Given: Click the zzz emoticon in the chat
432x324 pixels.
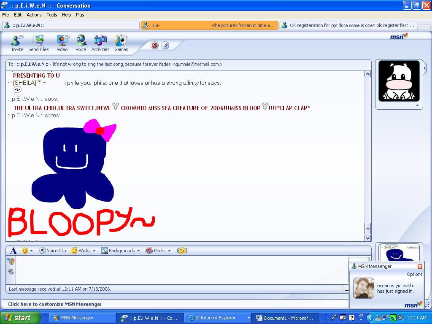Looking at the screenshot, I should [x=17, y=90].
